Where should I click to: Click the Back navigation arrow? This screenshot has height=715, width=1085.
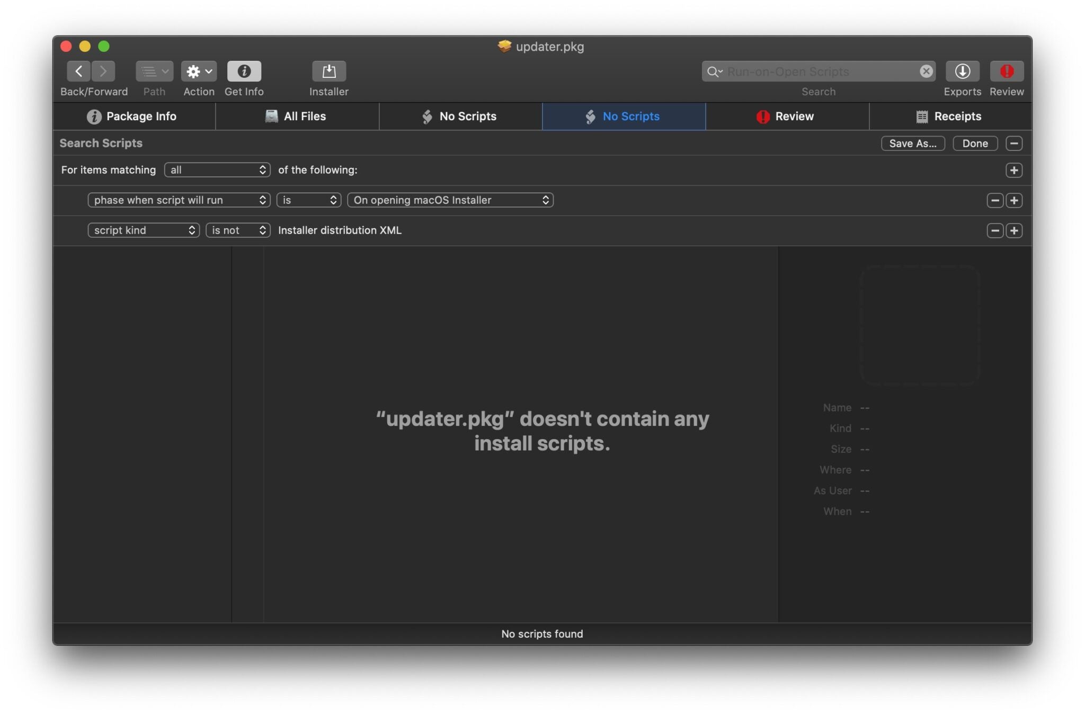coord(78,71)
